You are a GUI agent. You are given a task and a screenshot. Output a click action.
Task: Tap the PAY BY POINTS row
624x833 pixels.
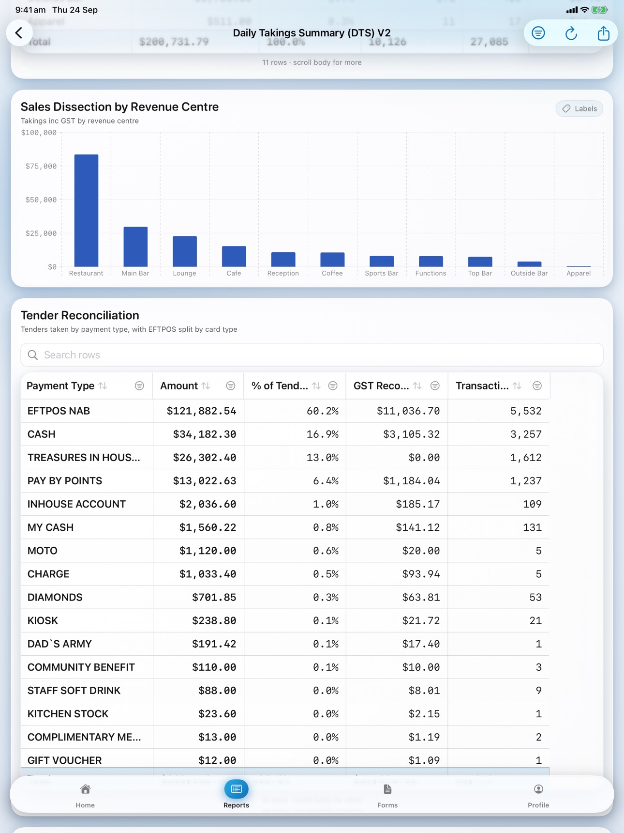click(285, 481)
